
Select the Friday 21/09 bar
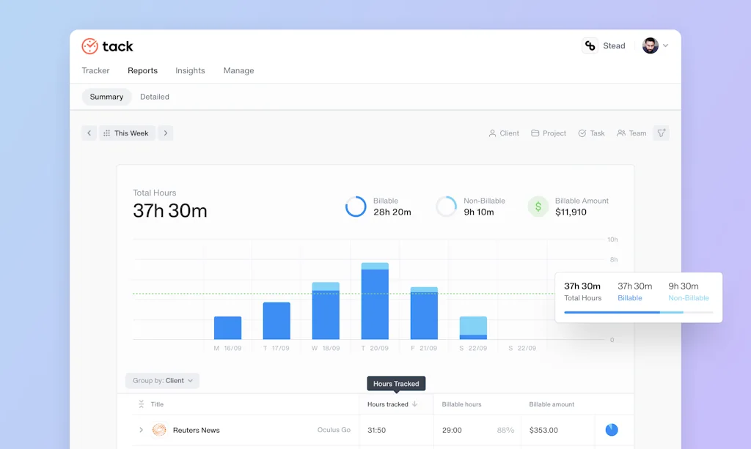pyautogui.click(x=424, y=313)
